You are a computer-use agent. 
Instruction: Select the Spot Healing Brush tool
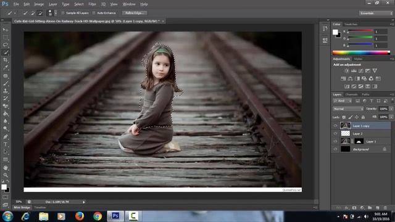click(6, 75)
